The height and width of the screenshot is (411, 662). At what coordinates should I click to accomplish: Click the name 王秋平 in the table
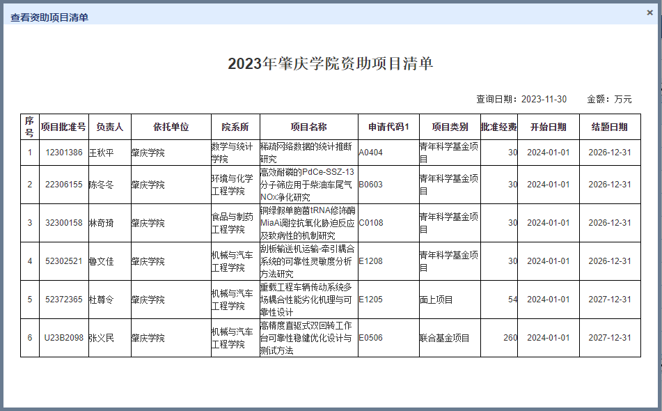click(x=101, y=153)
